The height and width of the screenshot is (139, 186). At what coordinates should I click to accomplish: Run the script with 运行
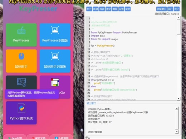click(170, 9)
